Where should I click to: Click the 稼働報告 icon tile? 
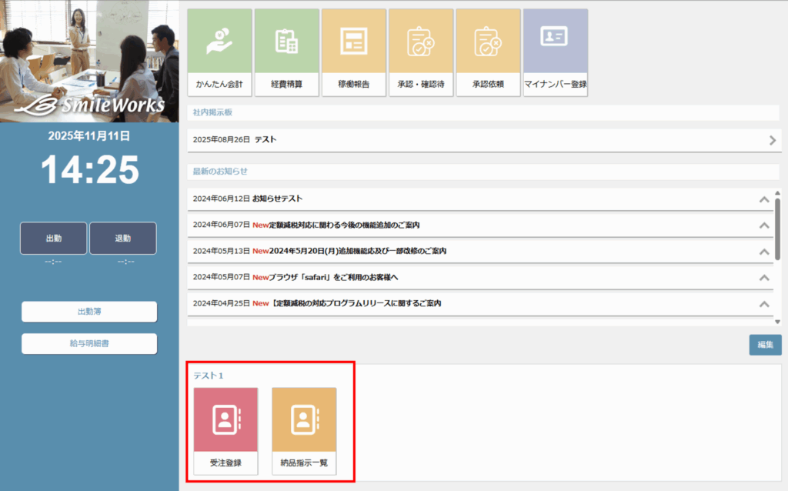(353, 52)
